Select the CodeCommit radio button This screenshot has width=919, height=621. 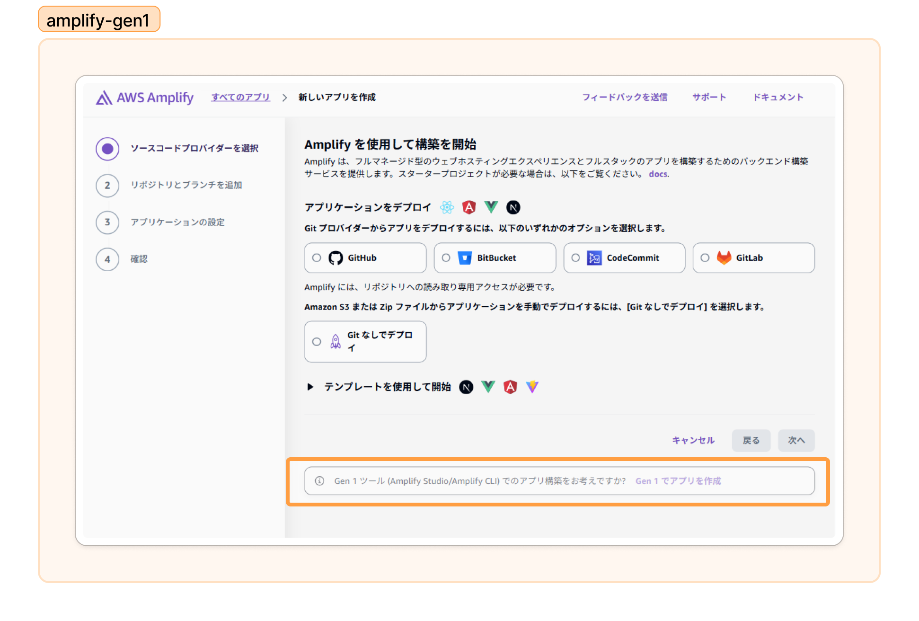575,258
